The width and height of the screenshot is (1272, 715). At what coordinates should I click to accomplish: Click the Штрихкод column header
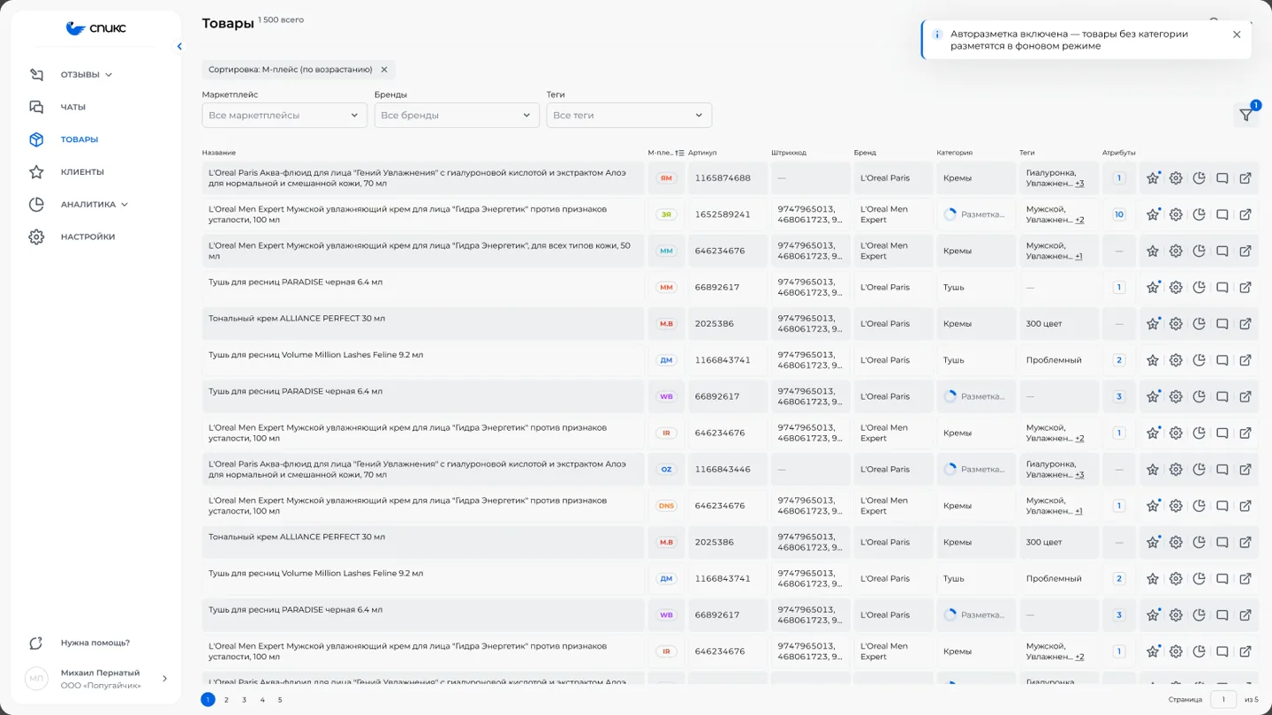789,153
